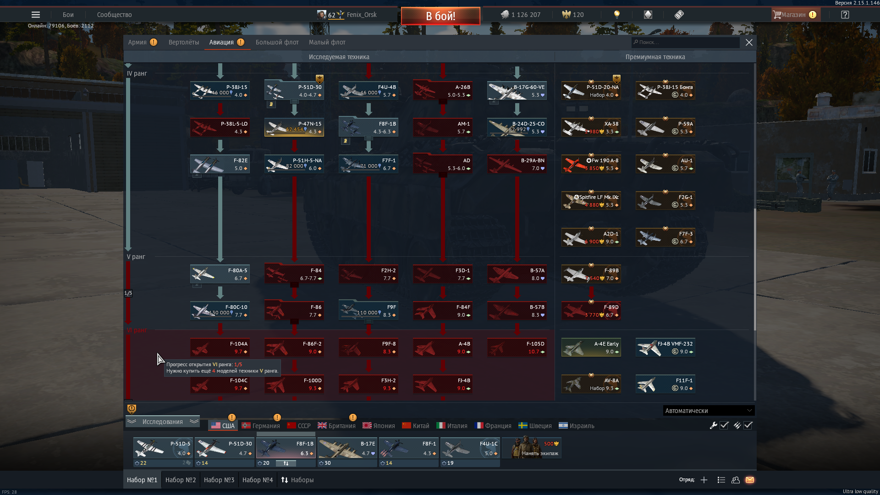Switch to the Армия tab

tap(143, 42)
